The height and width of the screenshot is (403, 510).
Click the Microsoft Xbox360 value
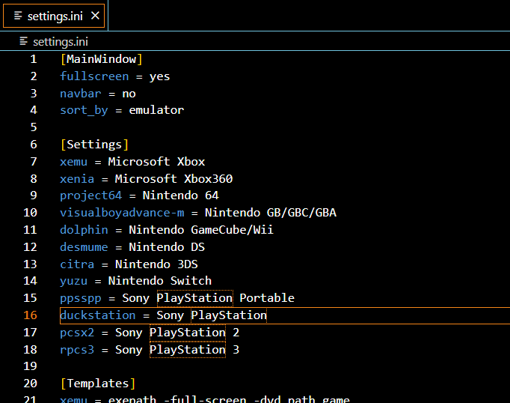(173, 179)
